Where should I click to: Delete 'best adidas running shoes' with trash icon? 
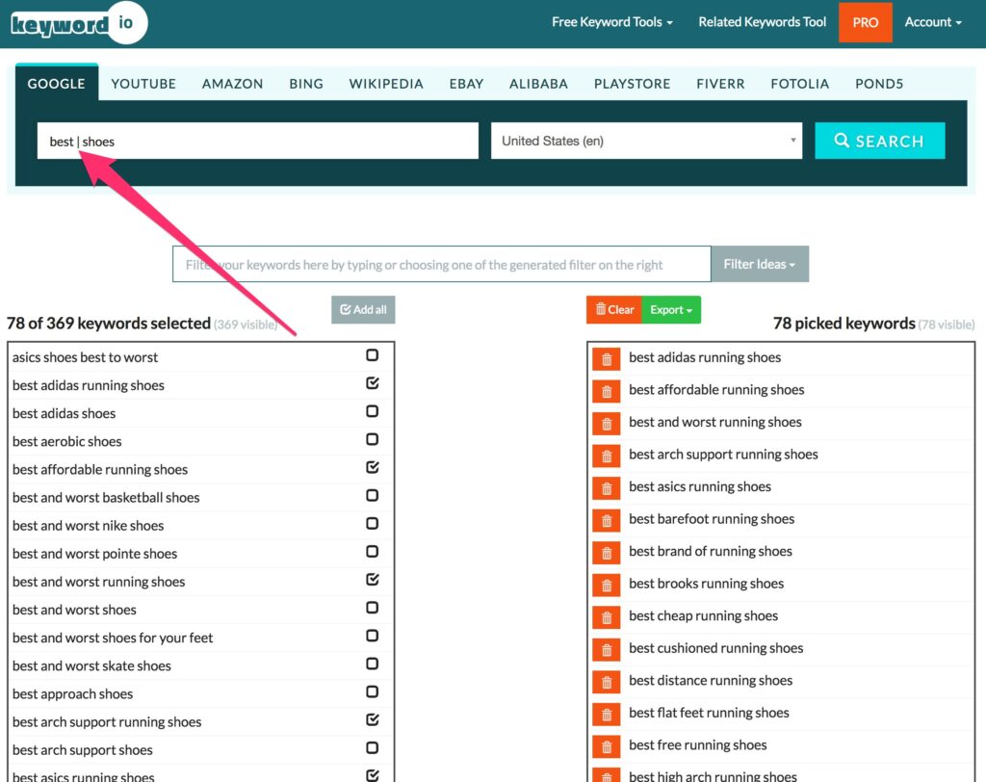click(607, 359)
